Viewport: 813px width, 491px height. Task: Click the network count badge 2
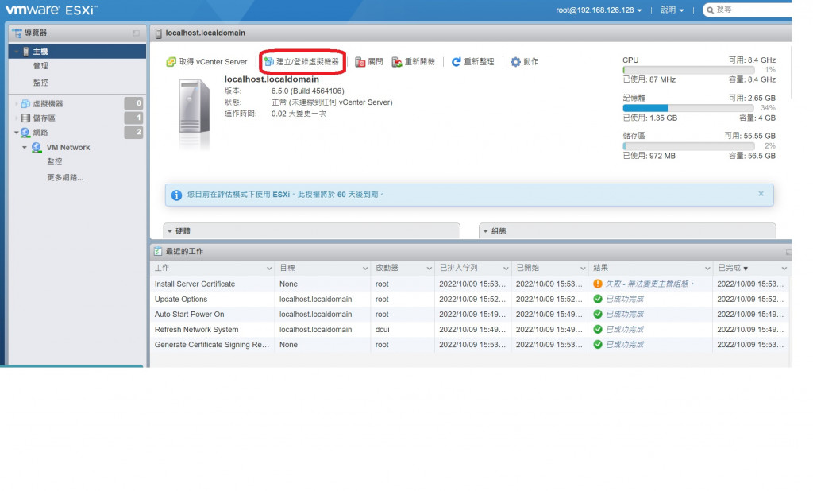tap(133, 133)
